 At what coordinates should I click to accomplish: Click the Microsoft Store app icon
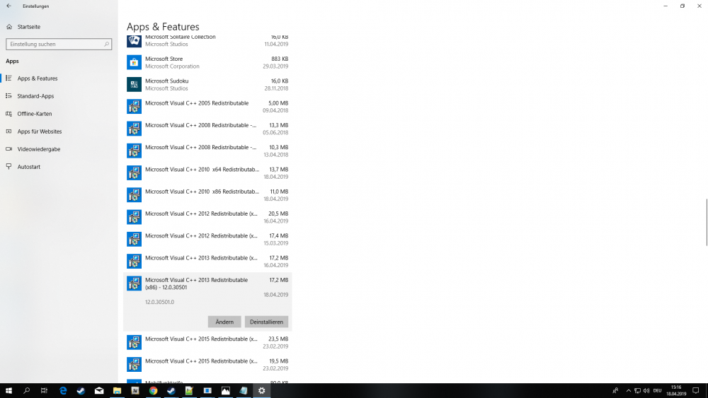click(134, 62)
